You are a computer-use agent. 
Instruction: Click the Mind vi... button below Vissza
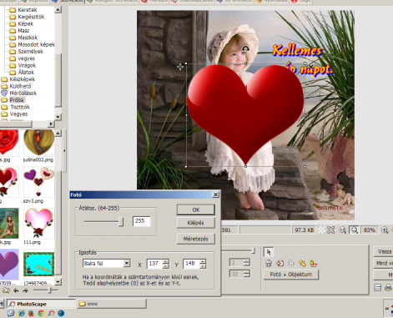click(x=384, y=263)
